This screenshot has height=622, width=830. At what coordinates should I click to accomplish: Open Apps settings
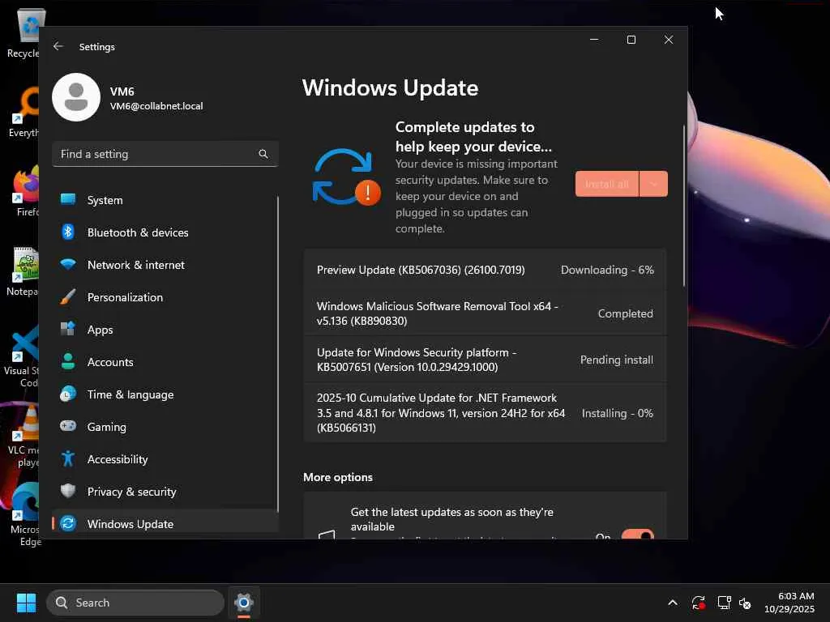click(165, 330)
